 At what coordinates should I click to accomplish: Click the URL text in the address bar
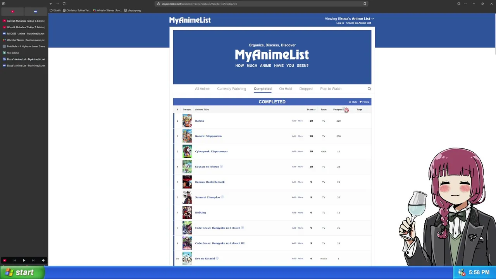click(x=200, y=4)
